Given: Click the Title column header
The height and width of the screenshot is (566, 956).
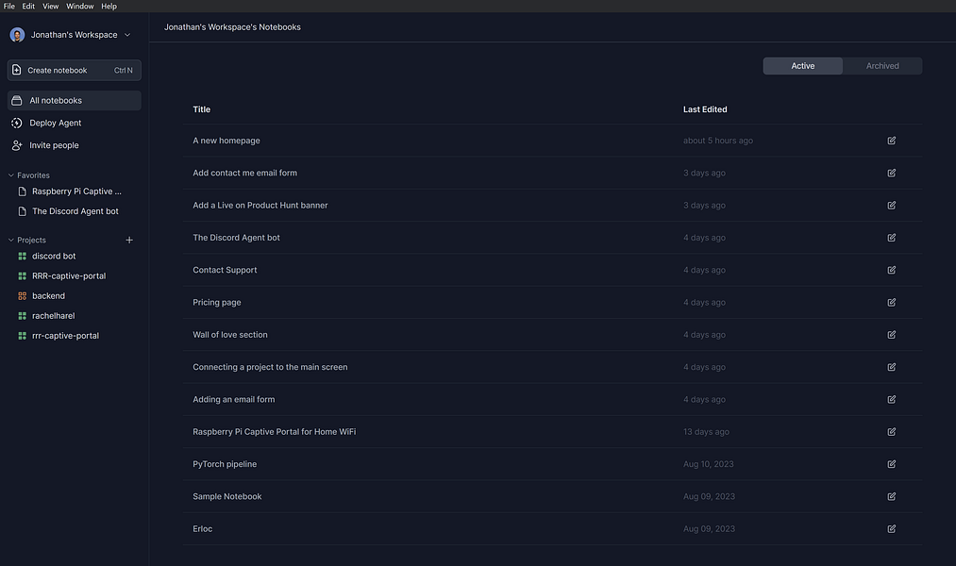Looking at the screenshot, I should [x=202, y=109].
